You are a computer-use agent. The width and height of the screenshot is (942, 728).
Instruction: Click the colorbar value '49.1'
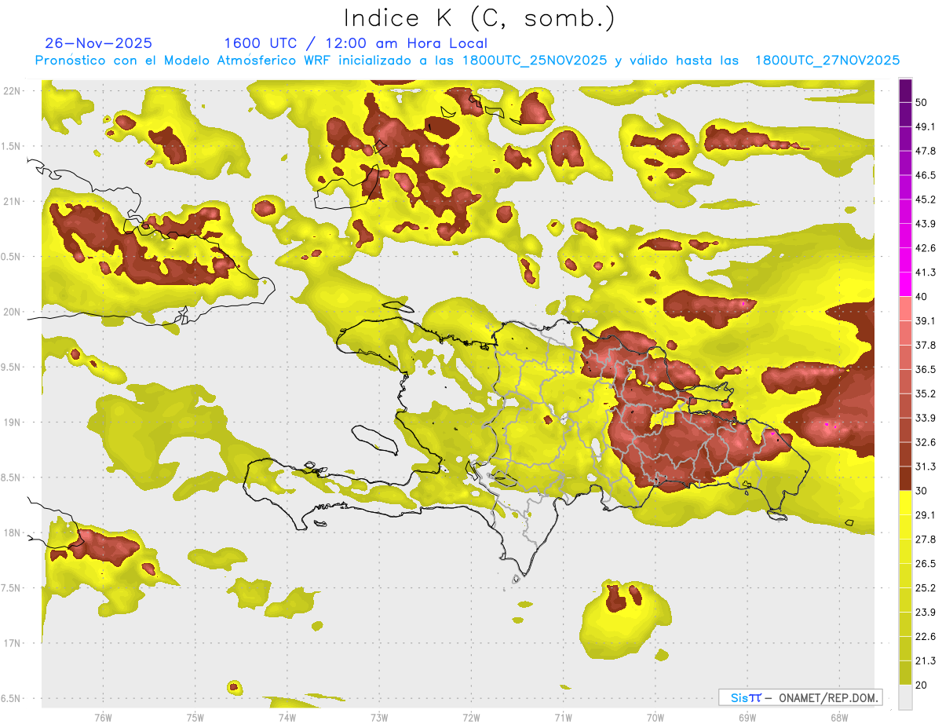925,126
